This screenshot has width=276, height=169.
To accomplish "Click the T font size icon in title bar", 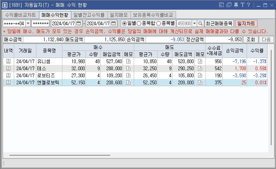I will [x=242, y=5].
